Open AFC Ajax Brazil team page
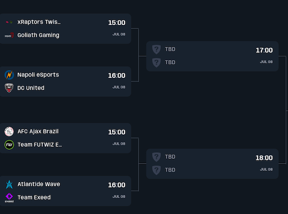The height and width of the screenshot is (214, 288). (38, 131)
